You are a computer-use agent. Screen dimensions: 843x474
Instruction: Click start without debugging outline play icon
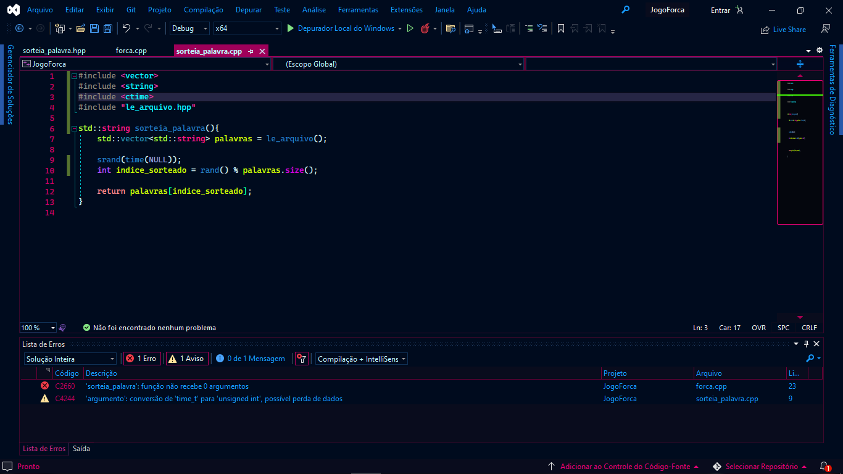coord(410,28)
